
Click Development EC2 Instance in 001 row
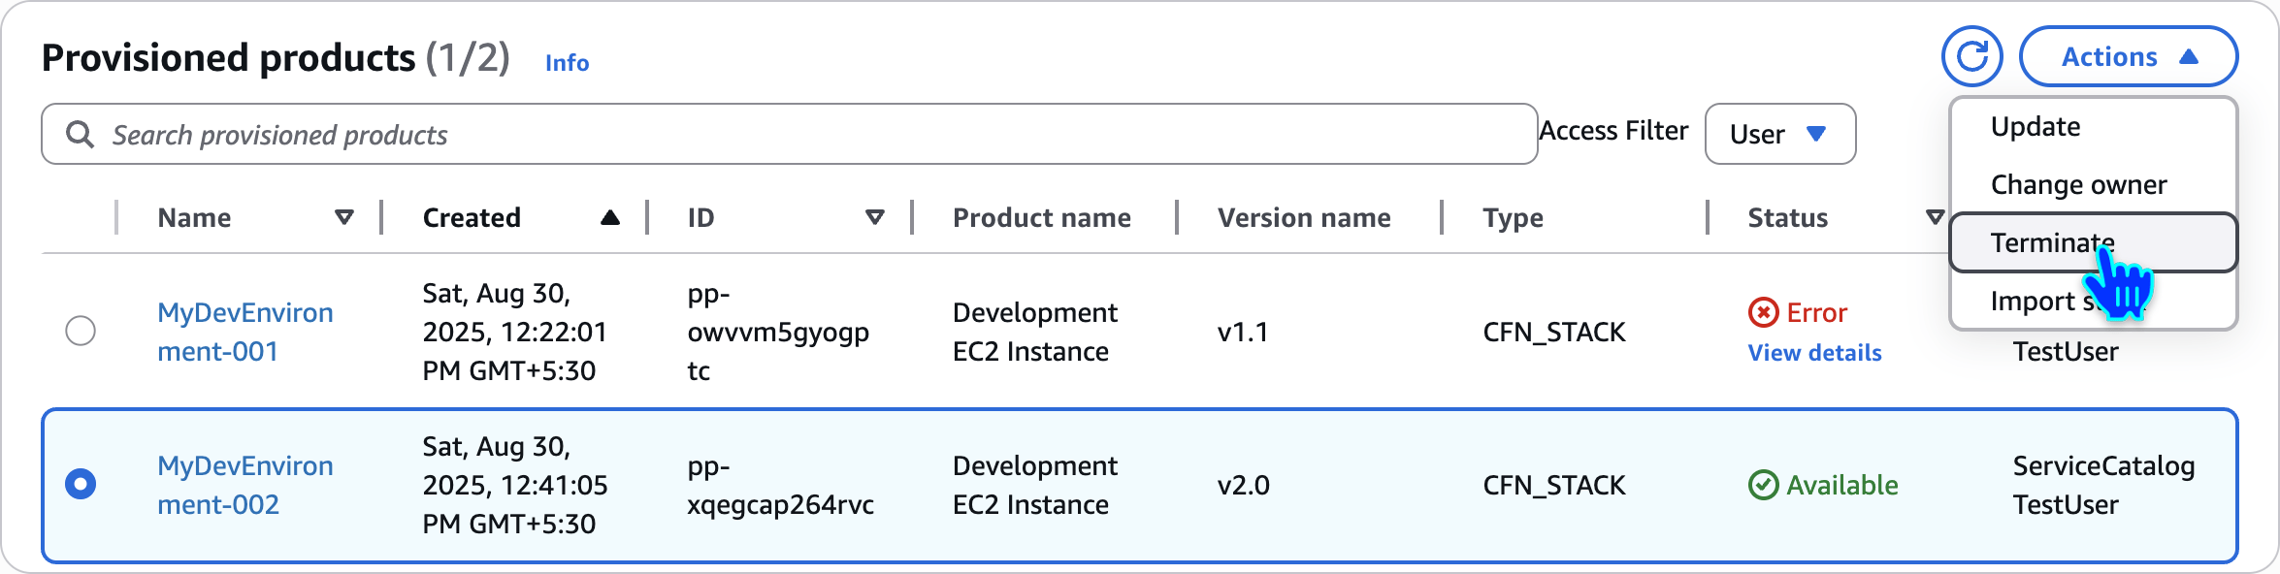[1034, 332]
